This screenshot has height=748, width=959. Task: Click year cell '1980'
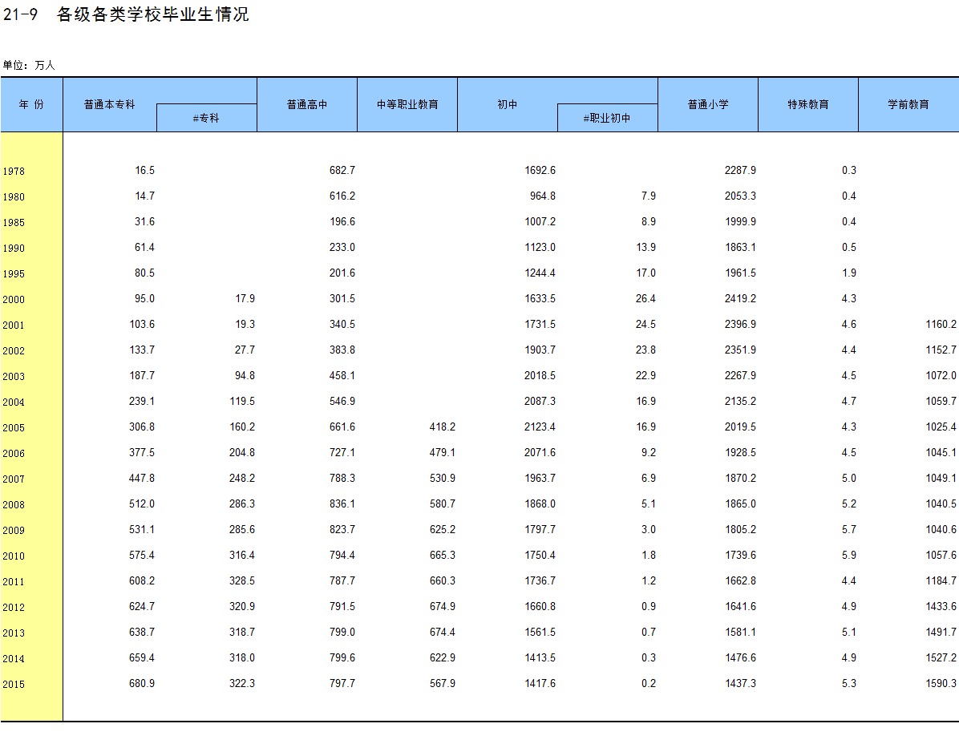click(x=14, y=197)
